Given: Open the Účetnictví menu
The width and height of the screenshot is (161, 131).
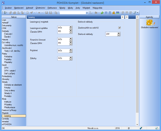Looking at the screenshot, I should click(40, 8).
